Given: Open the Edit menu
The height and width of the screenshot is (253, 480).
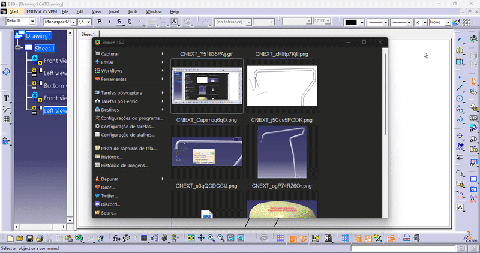Looking at the screenshot, I should (x=80, y=11).
